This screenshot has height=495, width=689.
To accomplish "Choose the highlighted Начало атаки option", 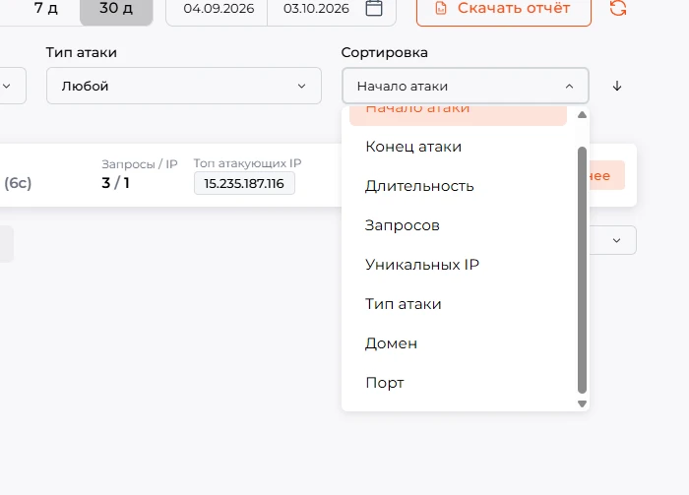I will click(458, 115).
